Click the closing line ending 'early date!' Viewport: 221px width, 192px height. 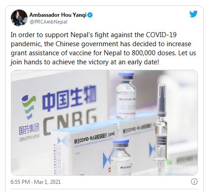click(85, 62)
